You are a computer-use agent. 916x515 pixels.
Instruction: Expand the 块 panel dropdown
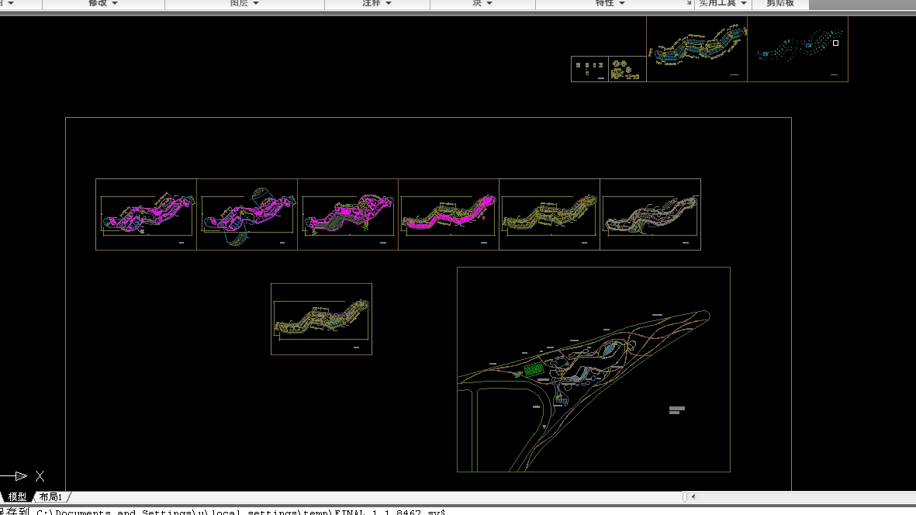click(x=482, y=4)
